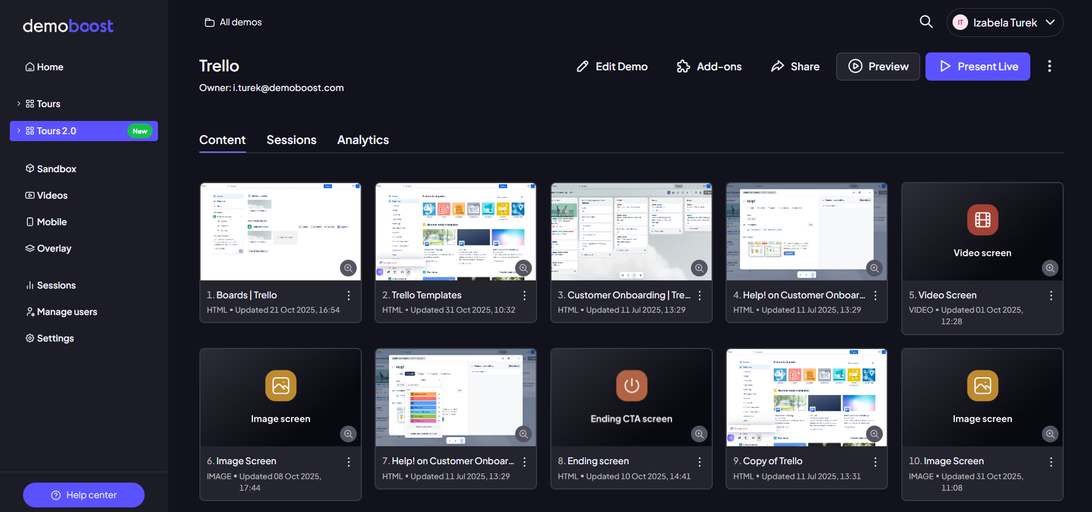Open the Trello Templates screen thumbnail

455,232
